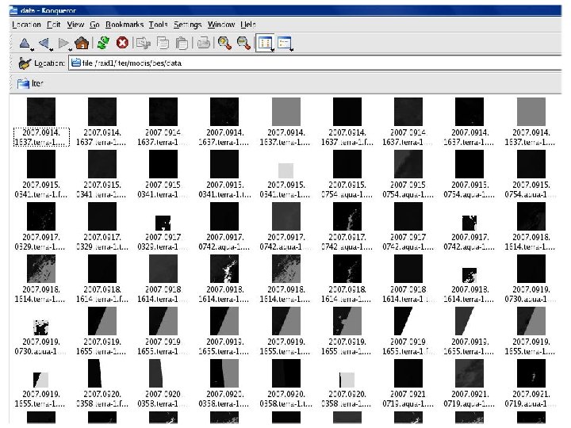
Task: Select file 2007.0917.0329.terra-1.t...
Action: [x=102, y=227]
